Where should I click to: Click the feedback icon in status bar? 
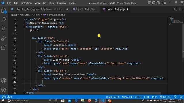[x=175, y=97]
